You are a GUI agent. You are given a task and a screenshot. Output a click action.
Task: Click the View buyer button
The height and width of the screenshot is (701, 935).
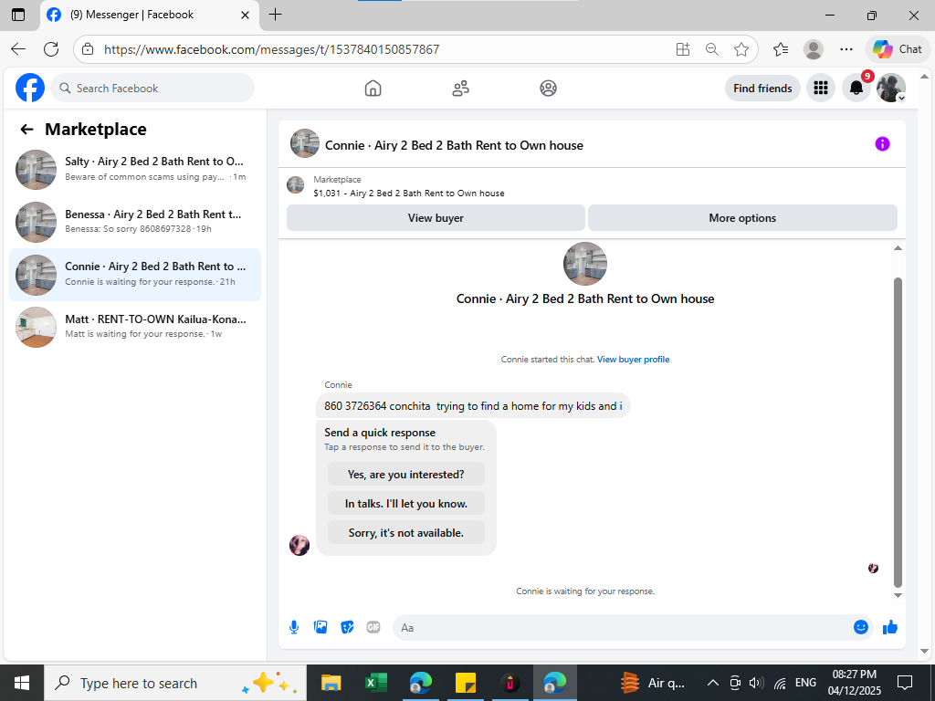tap(436, 218)
